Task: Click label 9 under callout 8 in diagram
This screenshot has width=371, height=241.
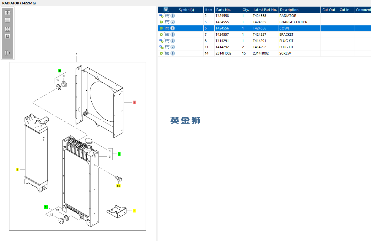Action: [x=64, y=76]
